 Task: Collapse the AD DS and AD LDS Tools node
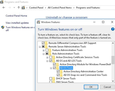47,61
